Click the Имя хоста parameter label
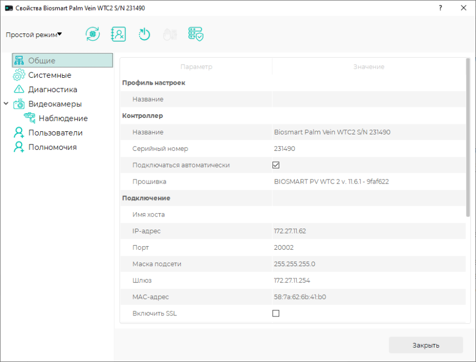The height and width of the screenshot is (362, 476). [x=149, y=215]
